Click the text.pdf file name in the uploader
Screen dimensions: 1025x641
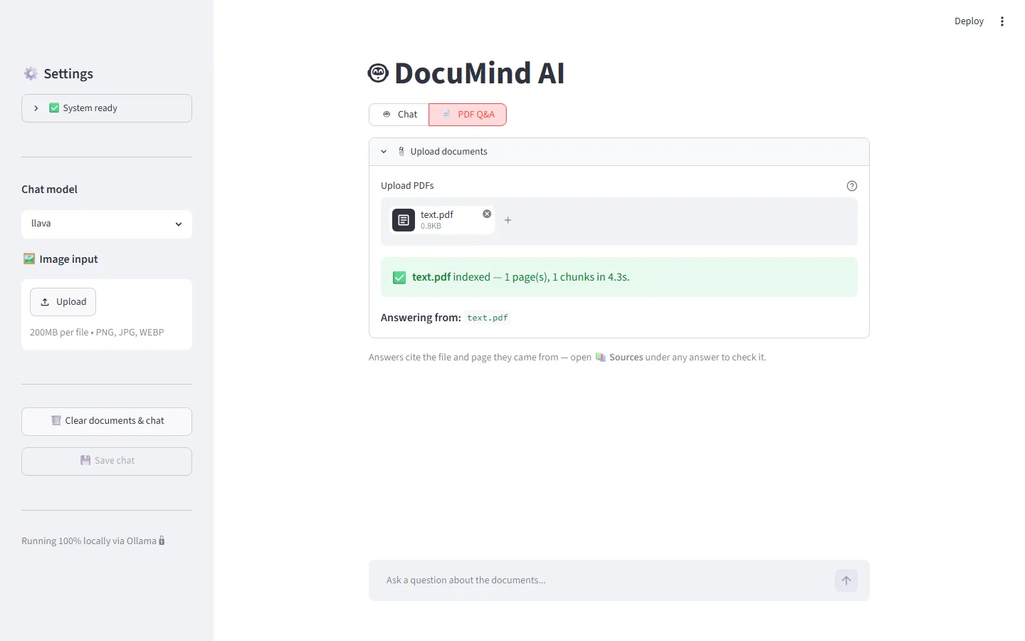coord(436,214)
